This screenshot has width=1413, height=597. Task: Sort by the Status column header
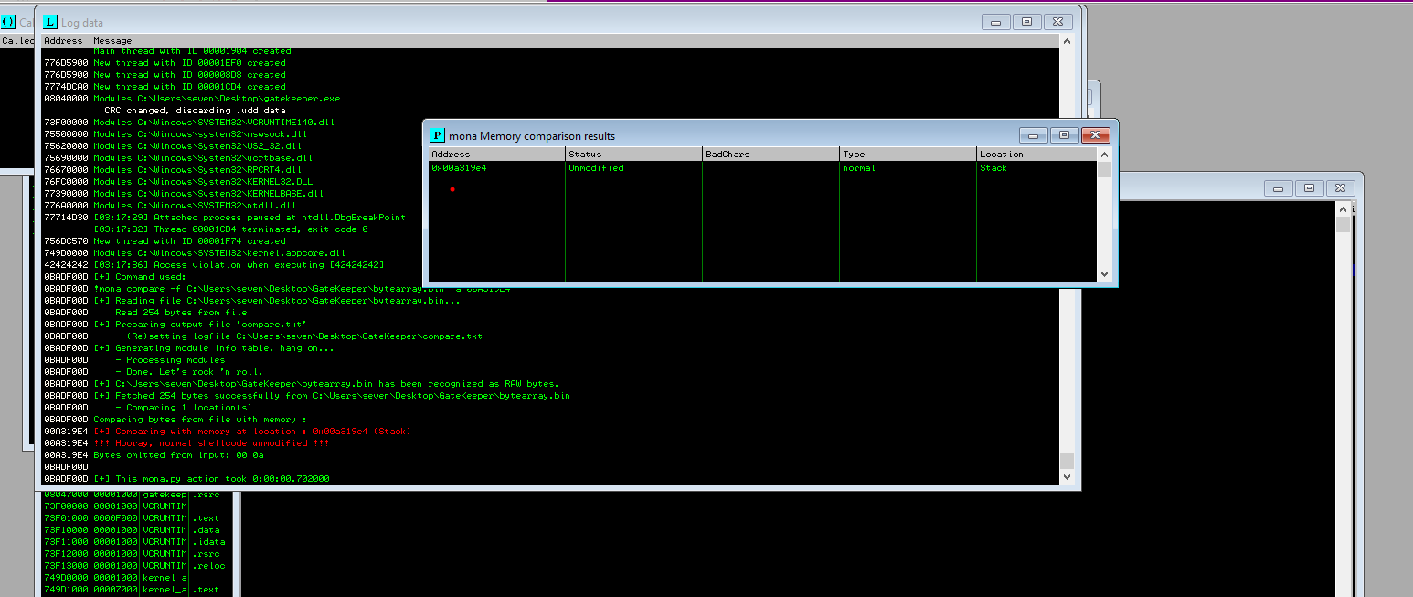(x=633, y=155)
